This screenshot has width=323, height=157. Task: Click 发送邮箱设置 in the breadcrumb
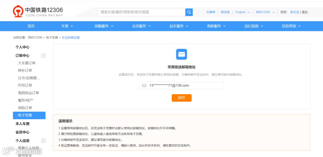[71, 38]
